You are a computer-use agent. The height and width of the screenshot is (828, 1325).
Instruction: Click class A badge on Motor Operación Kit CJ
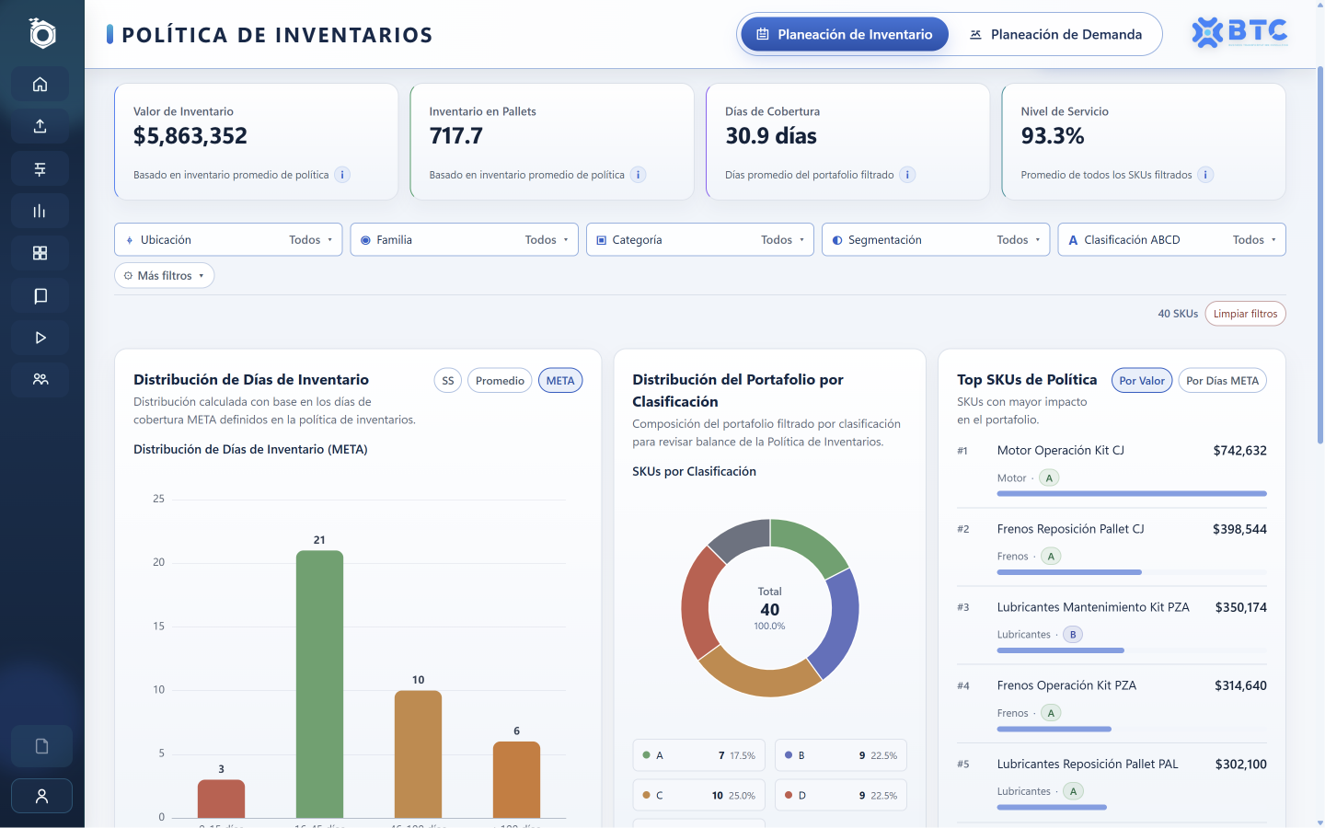1049,478
